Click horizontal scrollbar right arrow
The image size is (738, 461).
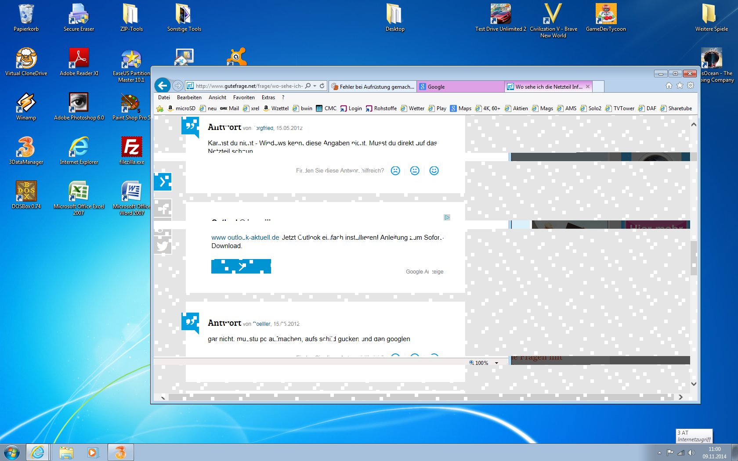point(680,397)
